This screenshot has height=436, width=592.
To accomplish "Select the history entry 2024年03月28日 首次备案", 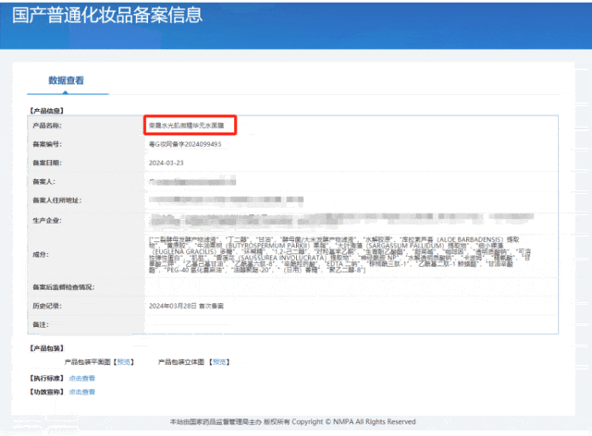I will tap(186, 307).
